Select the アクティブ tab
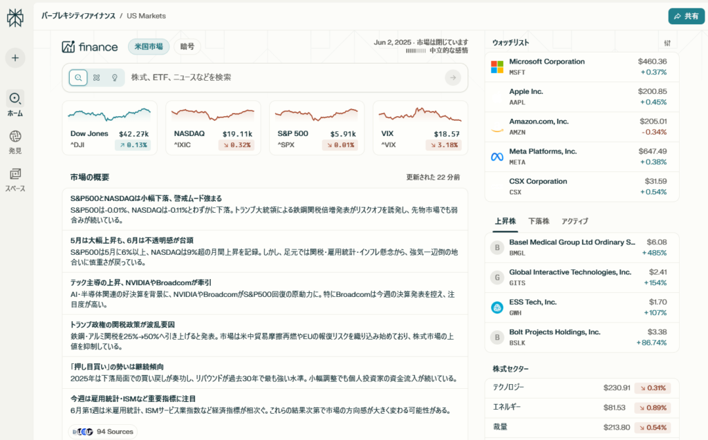The image size is (708, 440). coord(575,221)
